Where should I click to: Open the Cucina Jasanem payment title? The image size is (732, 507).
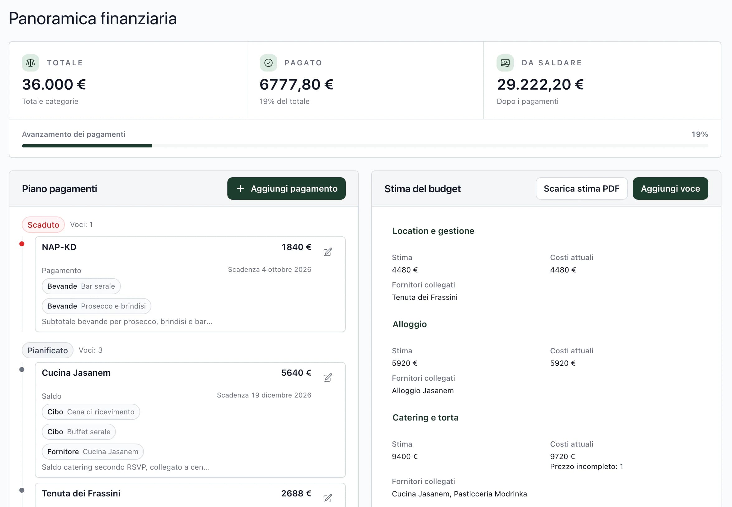(76, 373)
